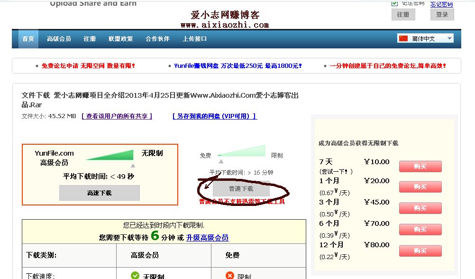475x279 pixels.
Task: Click the 平均下载时间: < 49 秒 text
Action: [x=99, y=177]
